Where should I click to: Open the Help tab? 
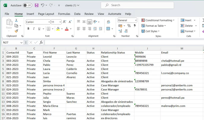point(128,14)
